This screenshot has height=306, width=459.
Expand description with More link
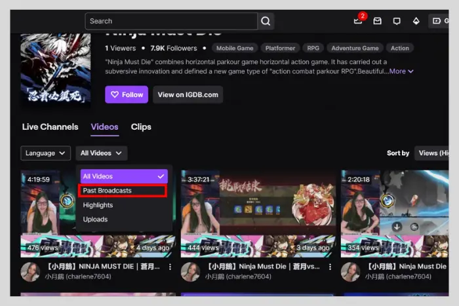click(x=401, y=71)
